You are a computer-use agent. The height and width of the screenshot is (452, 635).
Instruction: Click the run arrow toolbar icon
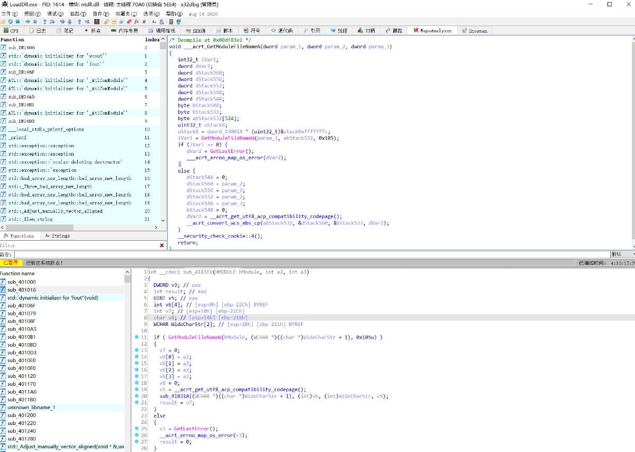[x=28, y=22]
